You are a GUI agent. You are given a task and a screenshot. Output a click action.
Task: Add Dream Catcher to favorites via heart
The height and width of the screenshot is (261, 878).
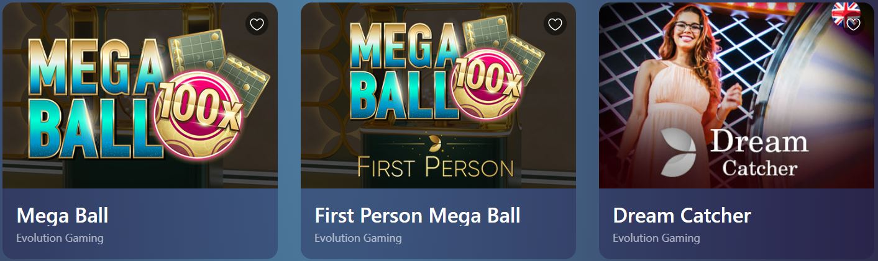853,24
